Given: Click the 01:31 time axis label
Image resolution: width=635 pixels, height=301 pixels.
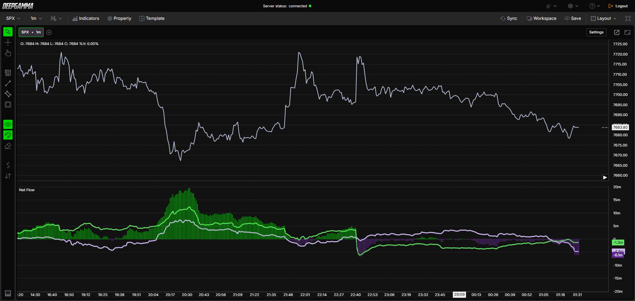Looking at the screenshot, I should pyautogui.click(x=577, y=295).
